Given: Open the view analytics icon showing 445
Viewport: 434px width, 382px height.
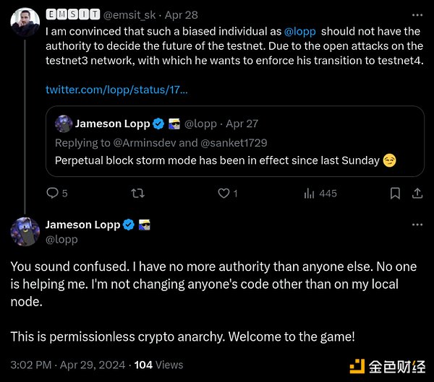Looking at the screenshot, I should click(310, 193).
